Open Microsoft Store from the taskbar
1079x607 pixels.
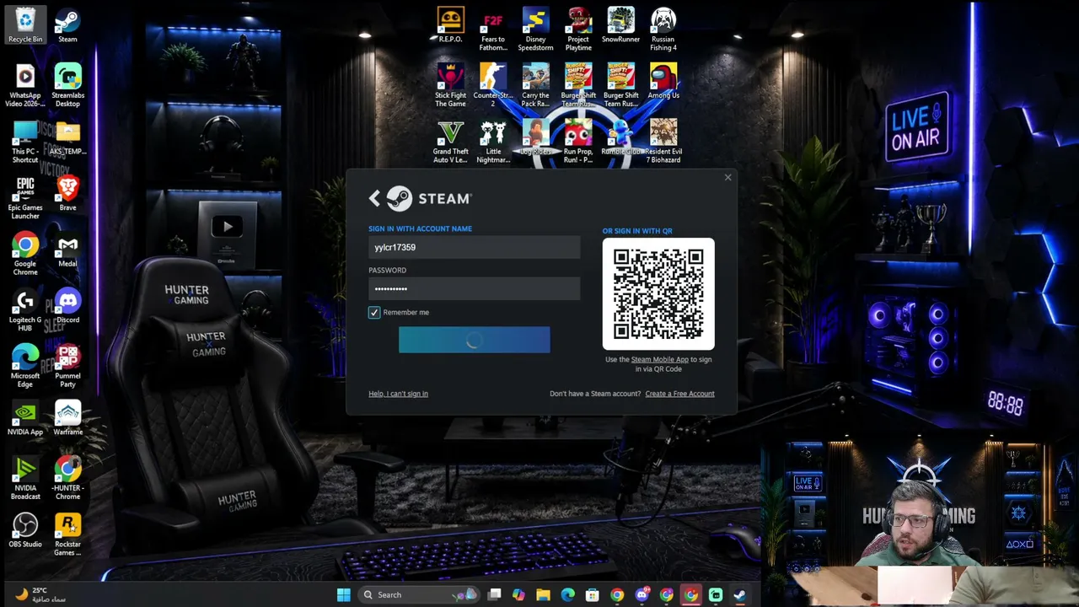(x=593, y=594)
